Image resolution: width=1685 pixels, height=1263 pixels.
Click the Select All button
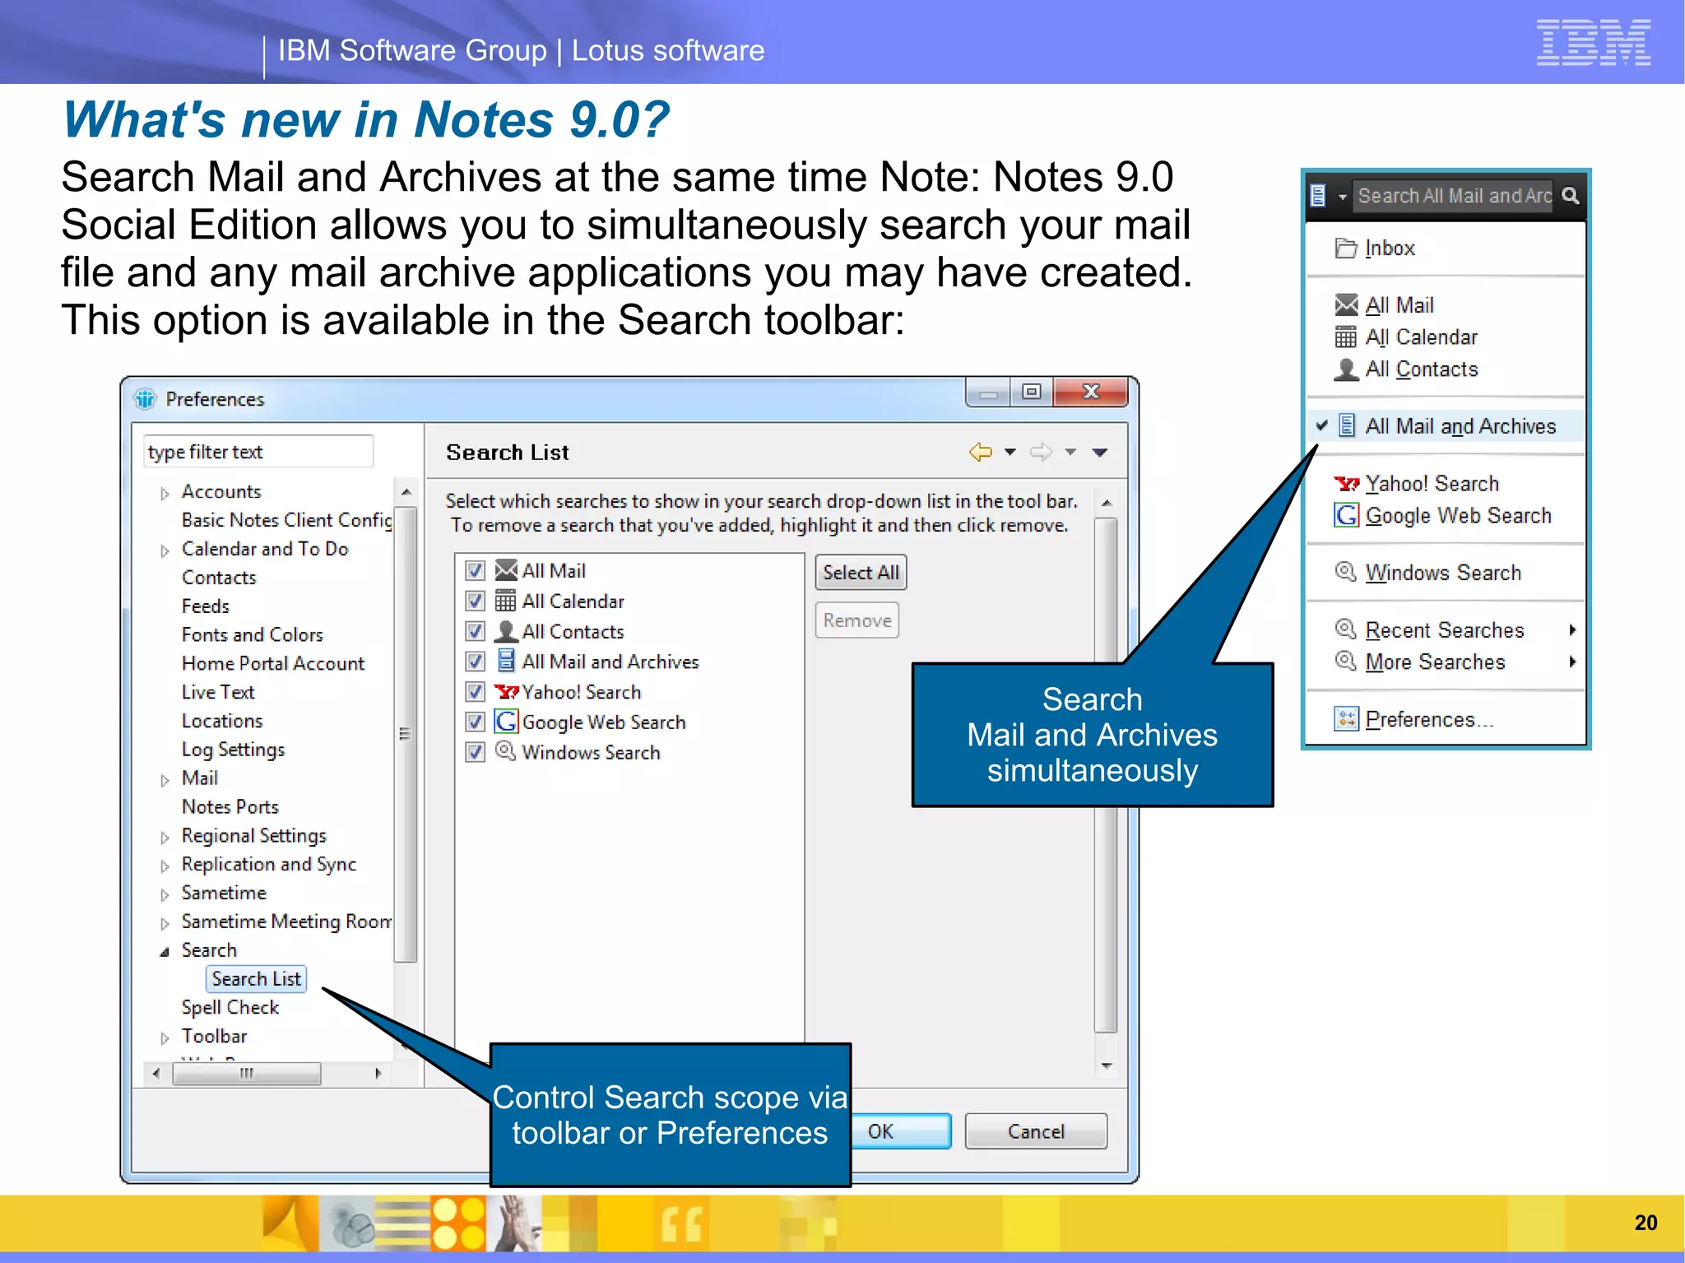(861, 573)
